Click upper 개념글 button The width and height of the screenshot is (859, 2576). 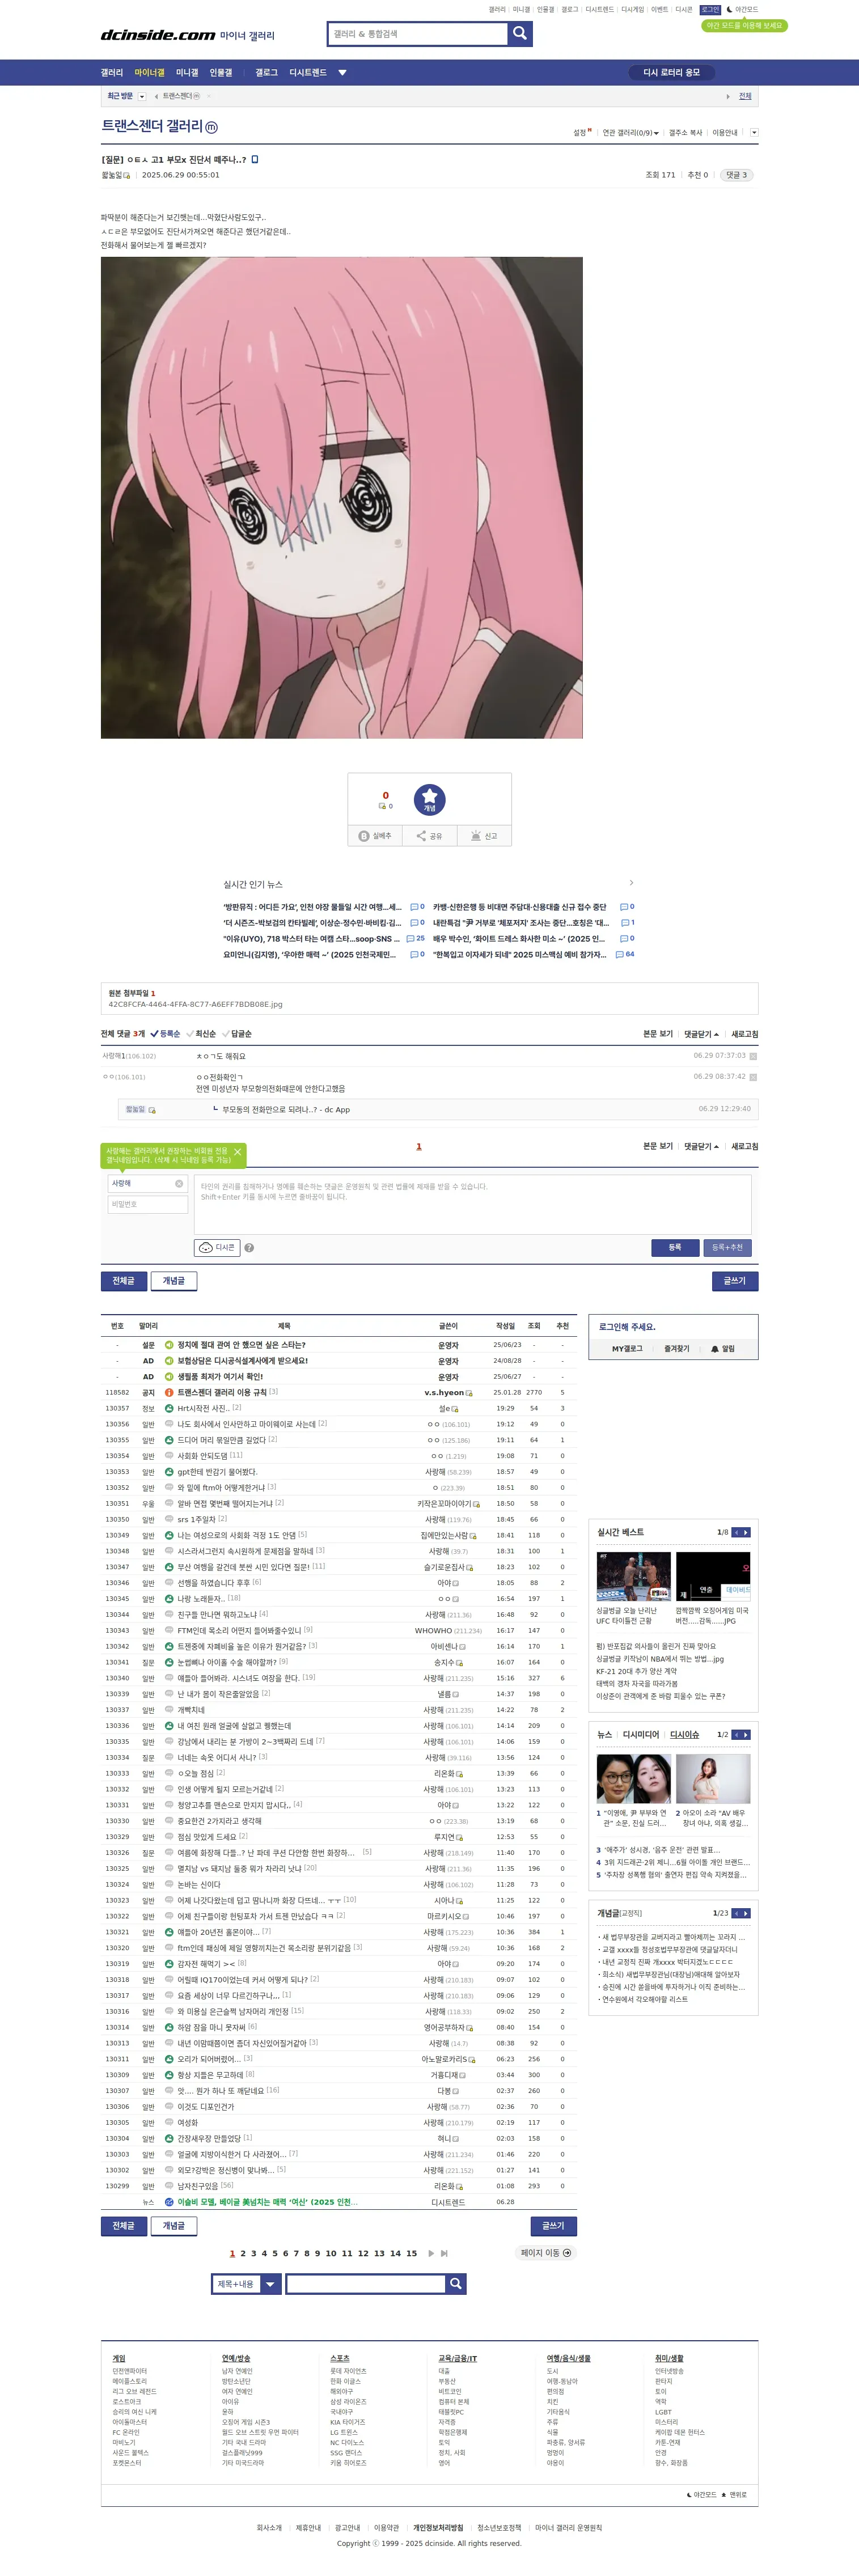[174, 1280]
